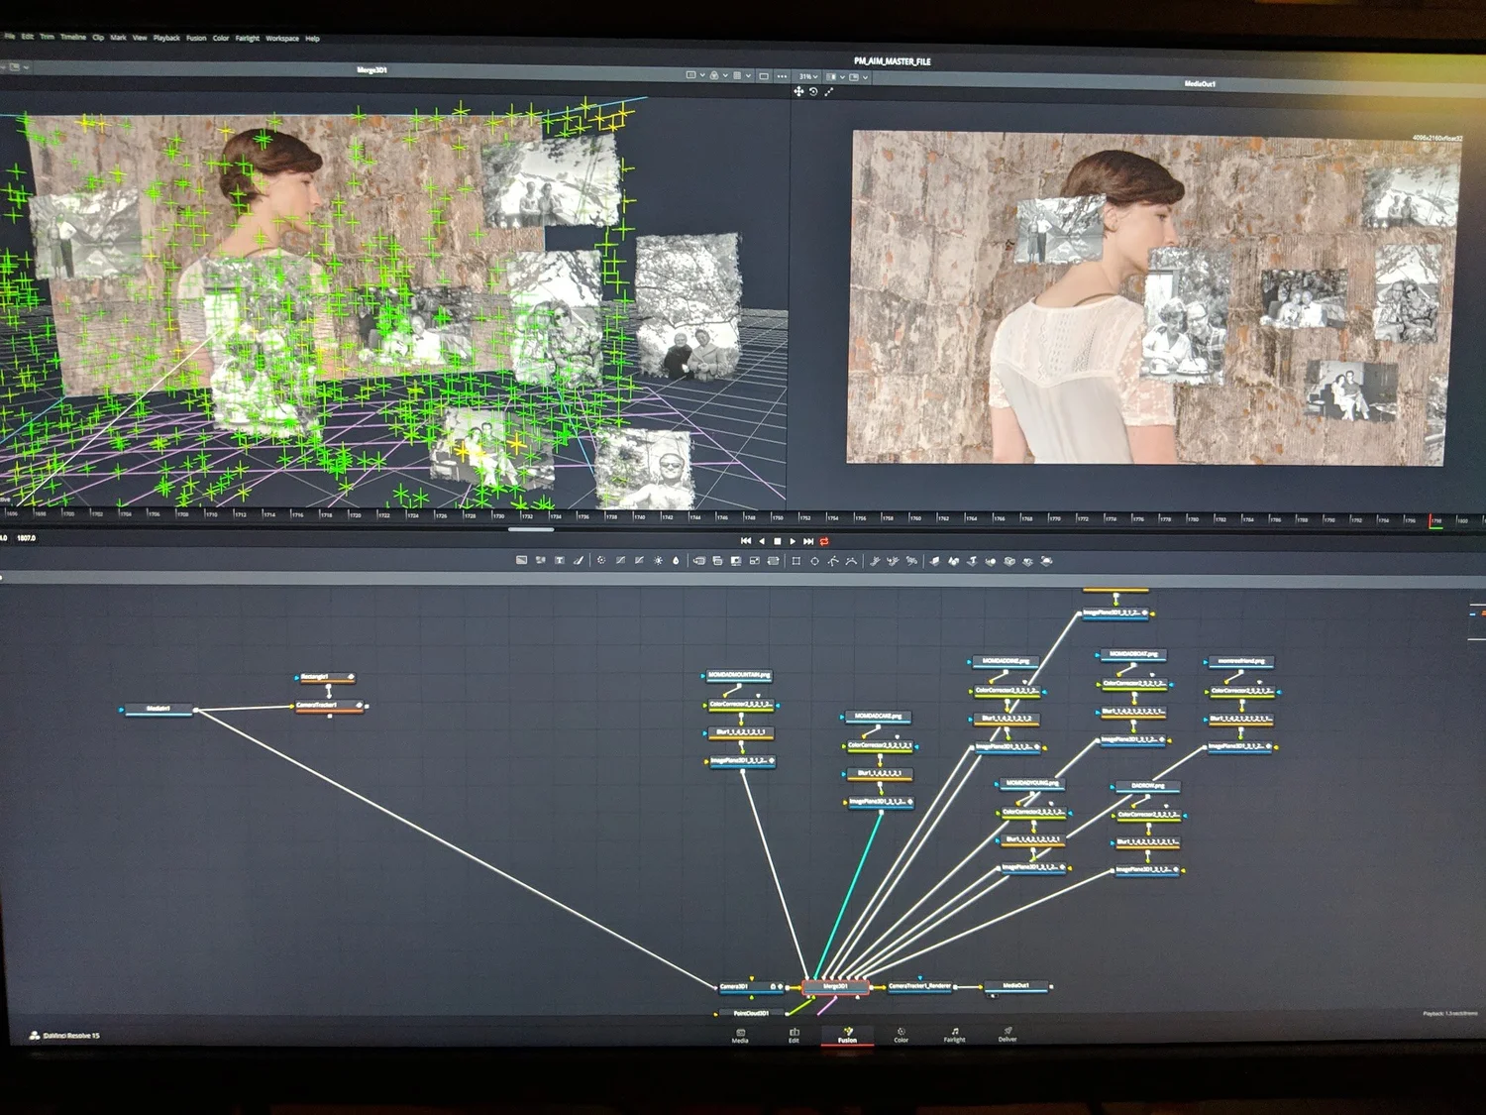
Task: Click the viewer pan/move control icon
Action: pyautogui.click(x=798, y=91)
